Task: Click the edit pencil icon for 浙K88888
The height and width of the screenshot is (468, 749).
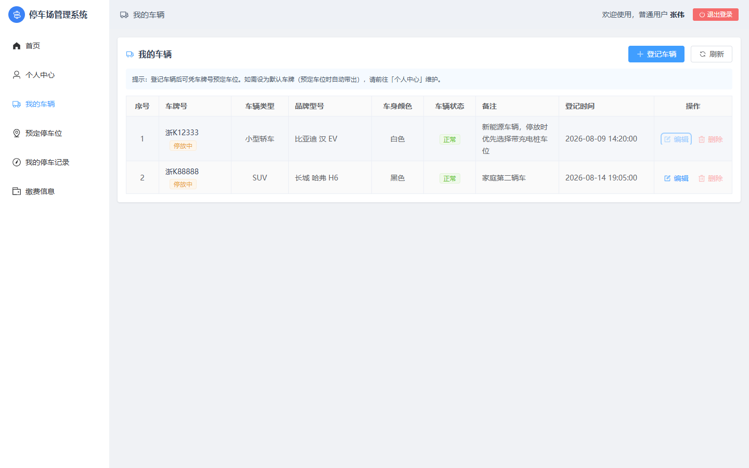Action: tap(667, 178)
